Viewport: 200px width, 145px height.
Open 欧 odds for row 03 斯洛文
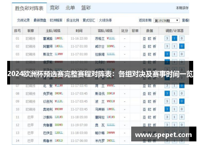click(x=150, y=54)
